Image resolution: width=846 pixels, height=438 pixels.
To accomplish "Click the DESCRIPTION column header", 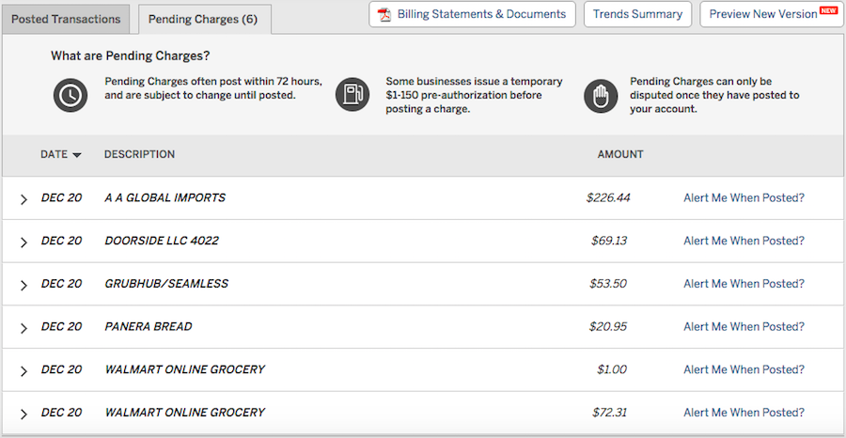I will (139, 154).
